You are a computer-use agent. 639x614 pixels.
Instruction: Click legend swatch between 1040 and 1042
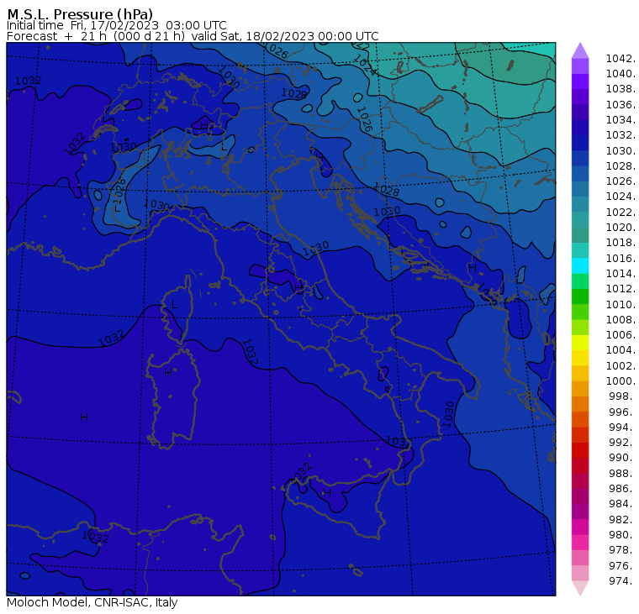(x=580, y=66)
